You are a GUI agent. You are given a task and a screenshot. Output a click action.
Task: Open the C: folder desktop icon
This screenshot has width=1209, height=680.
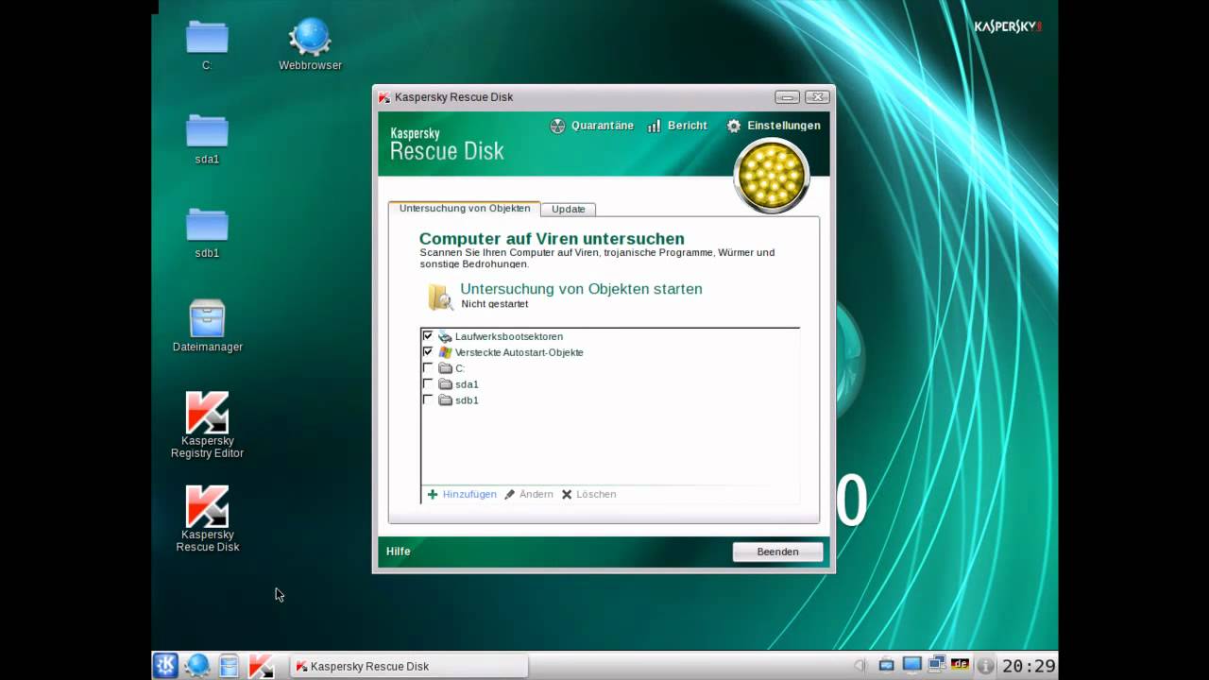pos(207,44)
